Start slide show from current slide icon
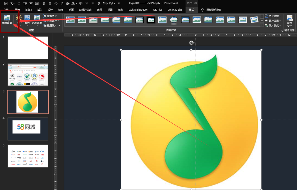The width and height of the screenshot is (297, 190). coord(31,3)
